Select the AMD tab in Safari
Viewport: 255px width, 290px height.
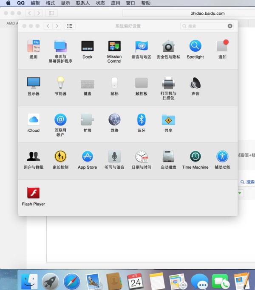click(12, 23)
